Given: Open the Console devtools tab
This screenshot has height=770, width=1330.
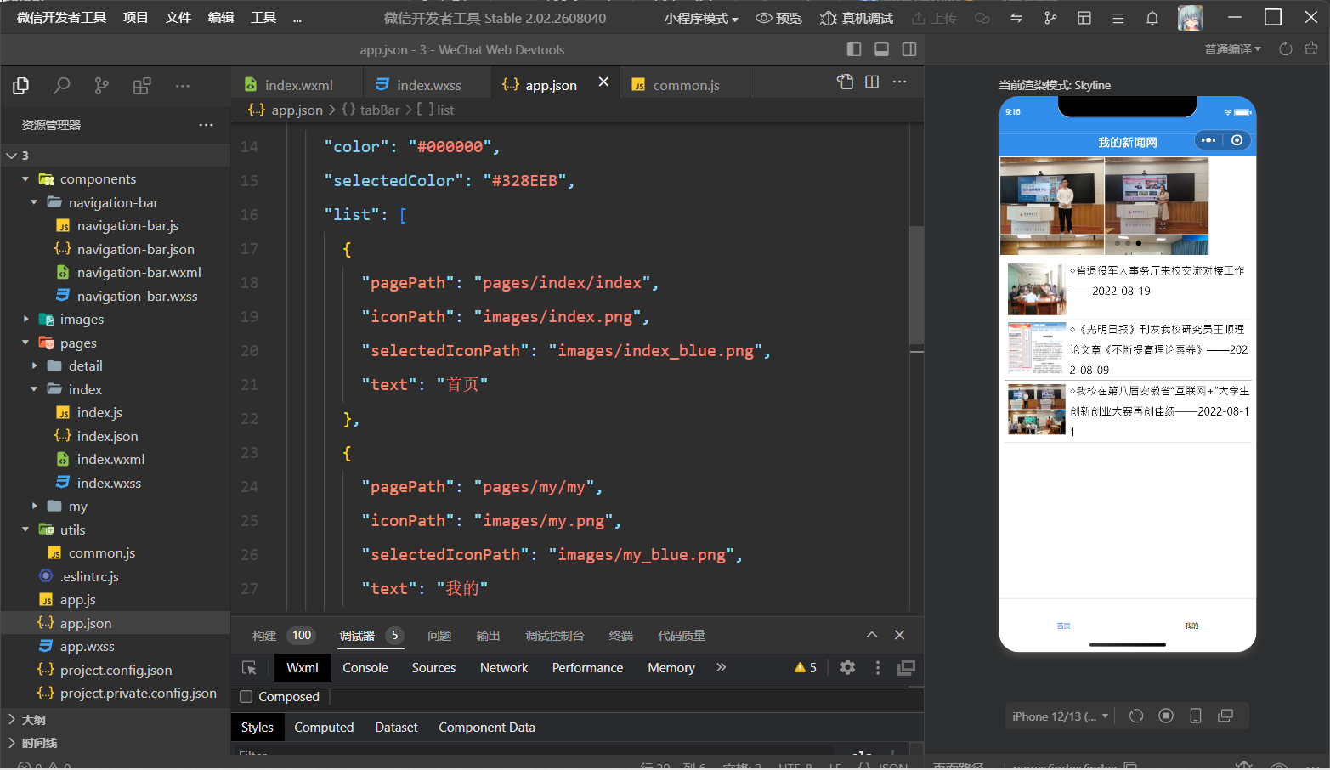Looking at the screenshot, I should [365, 668].
